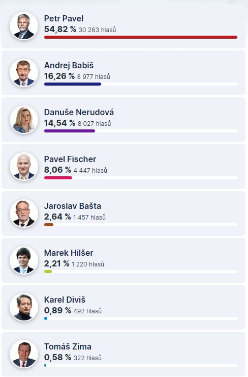Click Andrej Babiš's portrait photo

click(x=24, y=73)
